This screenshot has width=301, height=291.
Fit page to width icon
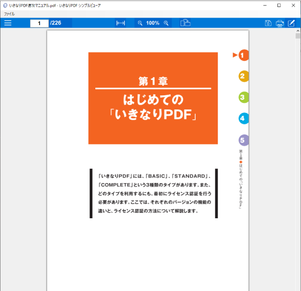(x=120, y=23)
